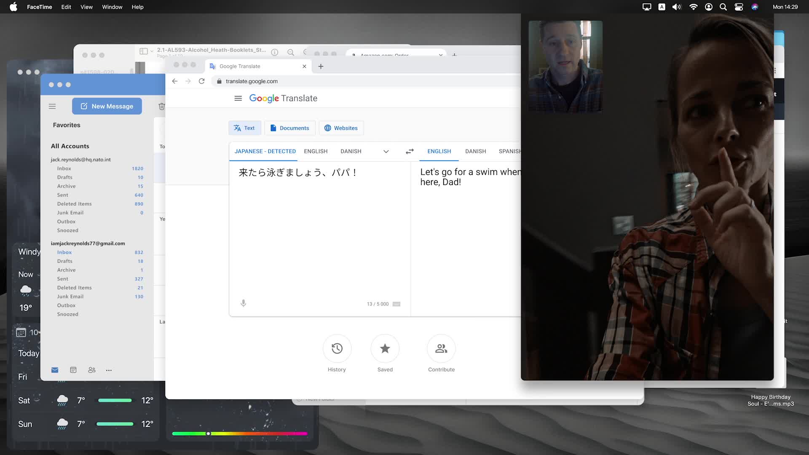This screenshot has width=809, height=455.
Task: Select Documents translation mode
Action: coord(290,128)
